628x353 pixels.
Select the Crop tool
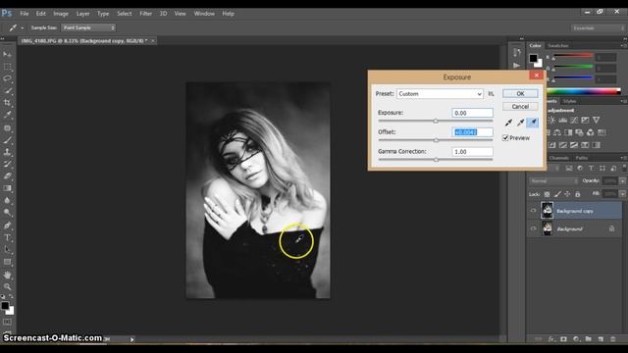click(7, 103)
